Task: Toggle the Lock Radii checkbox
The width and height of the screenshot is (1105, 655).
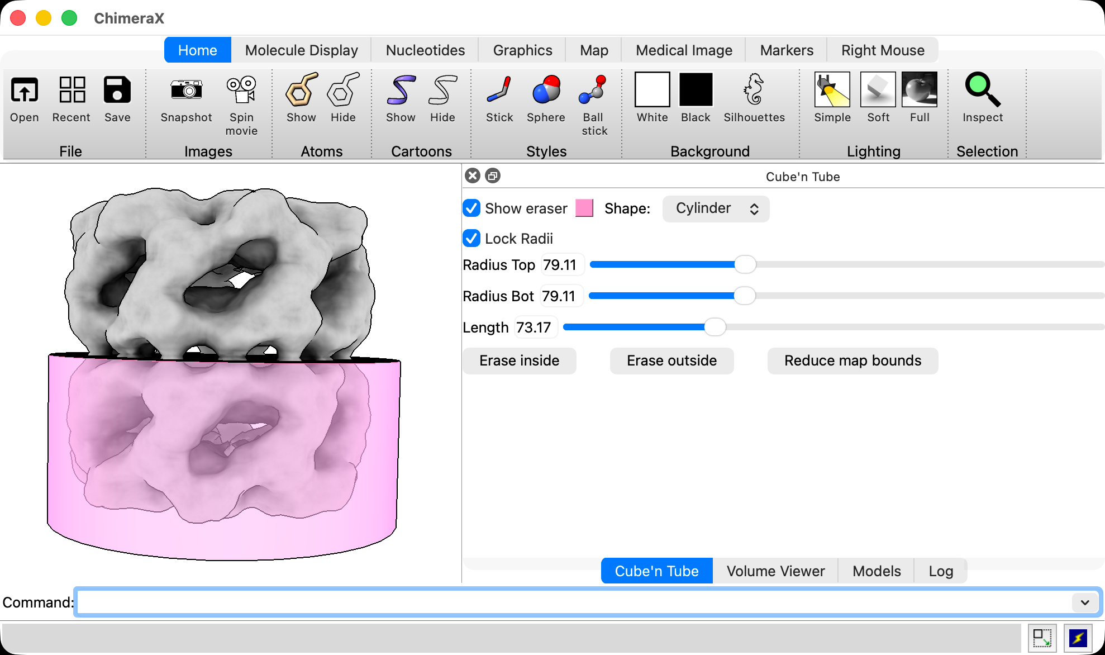Action: coord(471,239)
